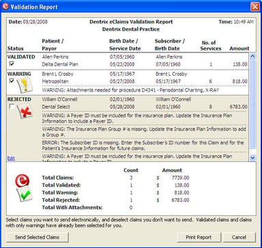
Task: Select payor Metropolitan
Action: pyautogui.click(x=55, y=81)
